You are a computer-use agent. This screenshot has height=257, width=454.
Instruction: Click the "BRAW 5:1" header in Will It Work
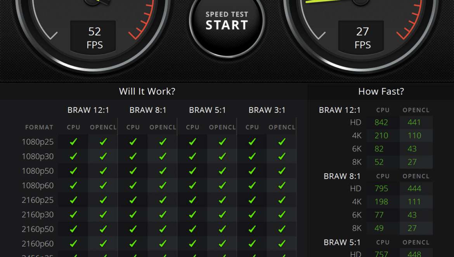[x=207, y=110]
